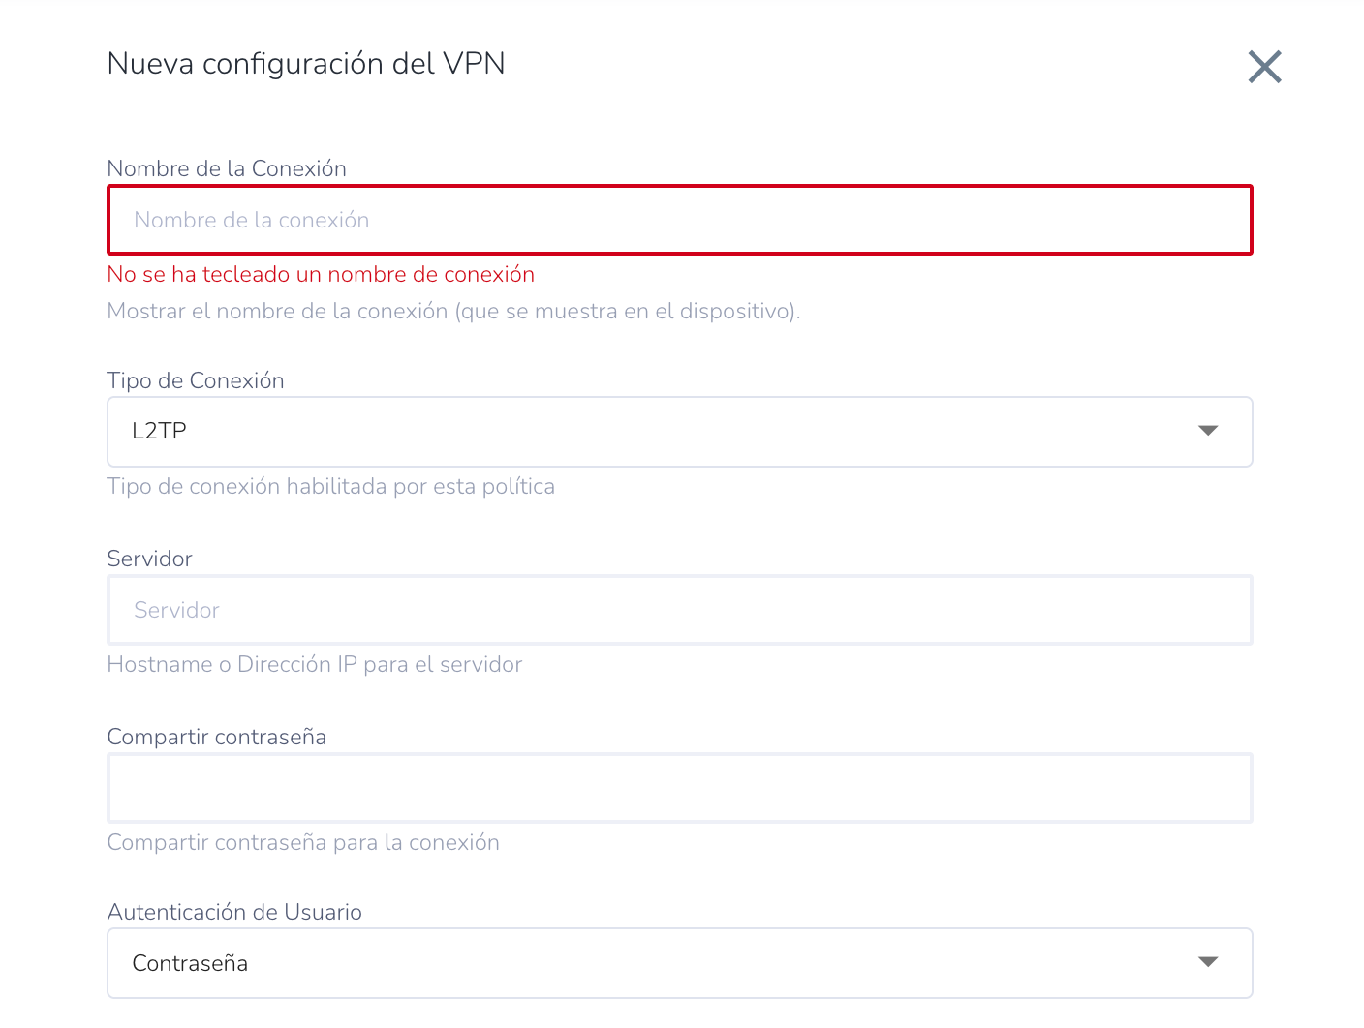Click the Tipo de Conexión label
Viewport: 1364px width, 1028px height.
coord(196,380)
